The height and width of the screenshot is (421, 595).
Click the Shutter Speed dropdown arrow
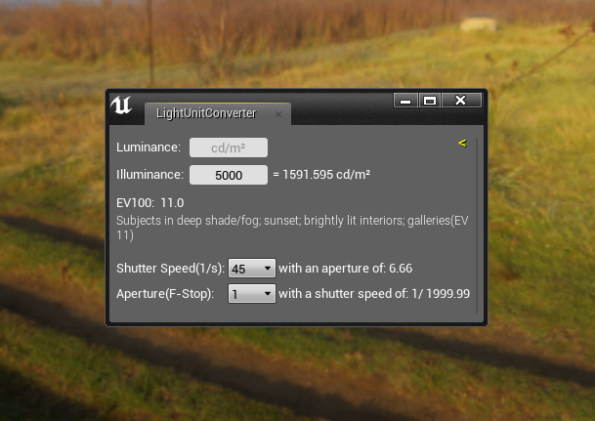point(268,269)
